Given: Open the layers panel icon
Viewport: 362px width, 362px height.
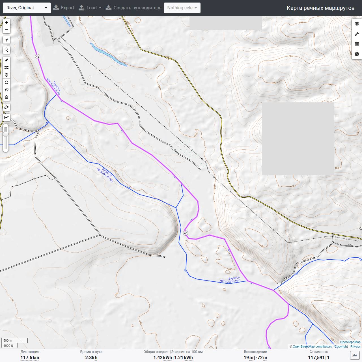Looking at the screenshot, I should (x=357, y=24).
